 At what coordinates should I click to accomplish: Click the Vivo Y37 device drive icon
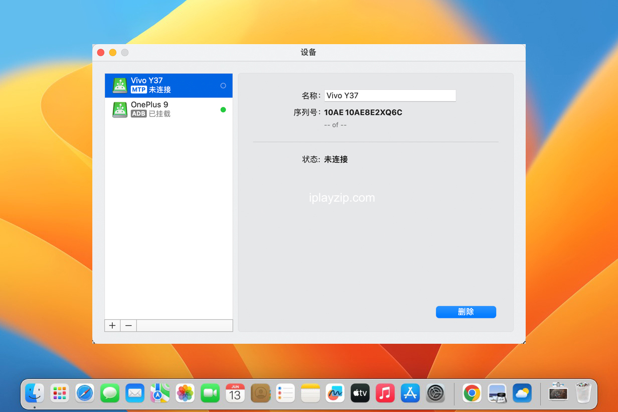coord(120,85)
